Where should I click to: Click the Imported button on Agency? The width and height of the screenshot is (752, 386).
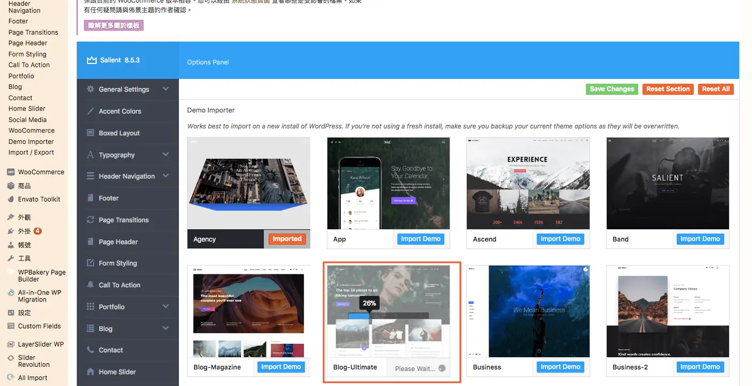287,239
